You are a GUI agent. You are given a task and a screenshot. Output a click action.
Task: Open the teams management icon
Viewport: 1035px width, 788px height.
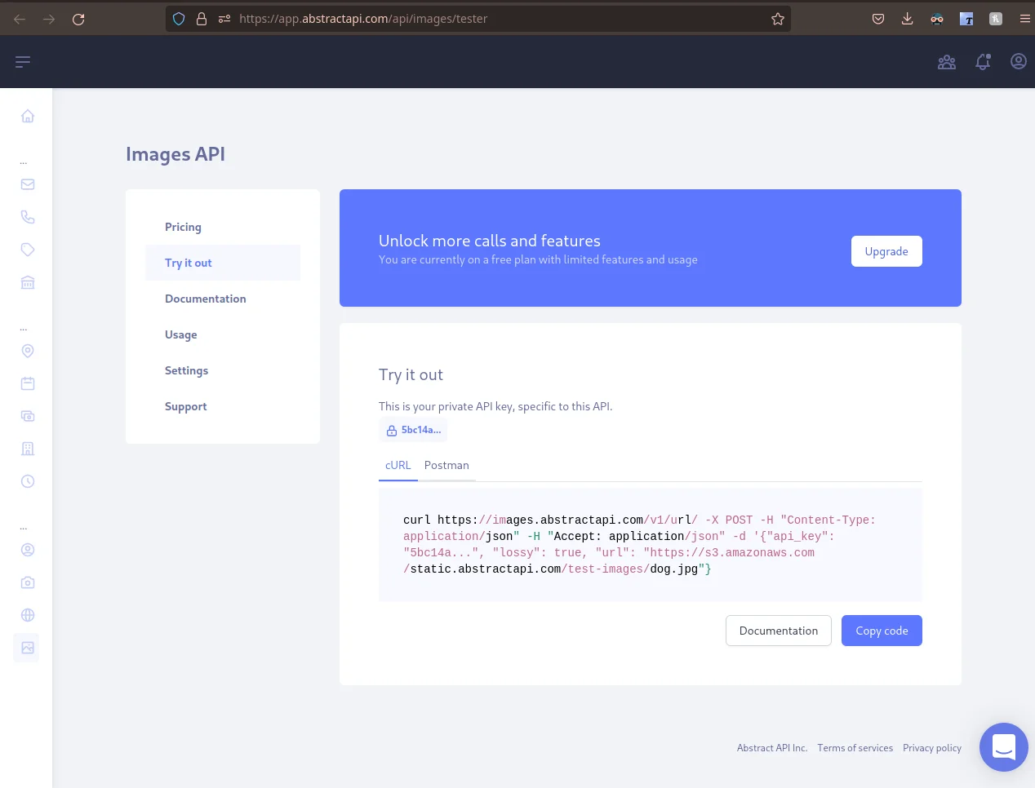coord(947,62)
